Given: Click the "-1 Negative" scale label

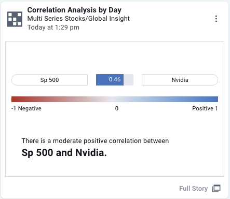Looking at the screenshot, I should [26, 108].
